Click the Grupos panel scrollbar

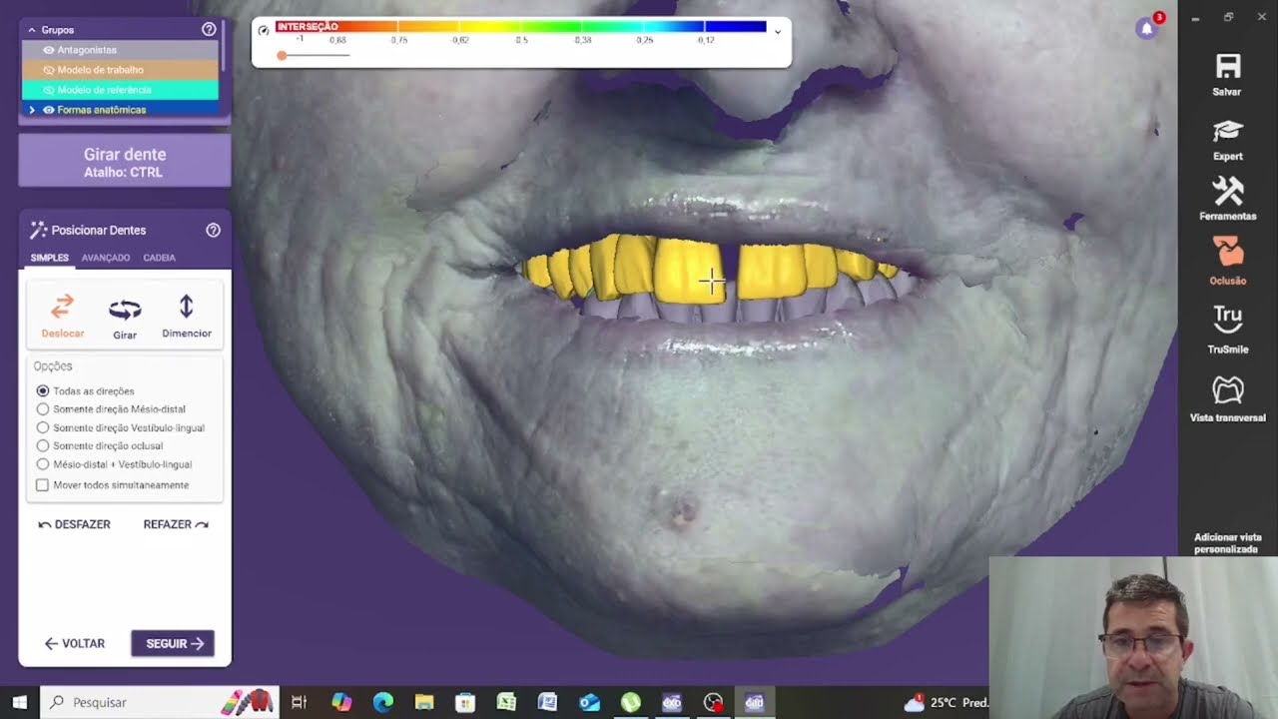click(226, 46)
